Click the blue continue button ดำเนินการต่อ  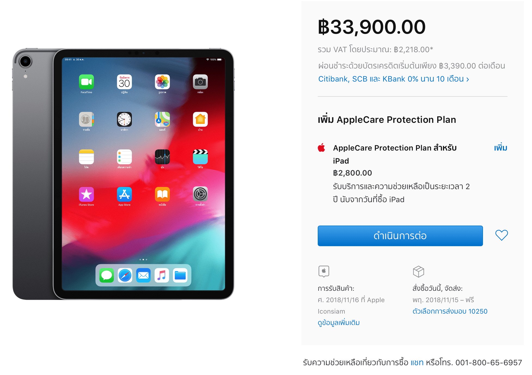tap(400, 236)
